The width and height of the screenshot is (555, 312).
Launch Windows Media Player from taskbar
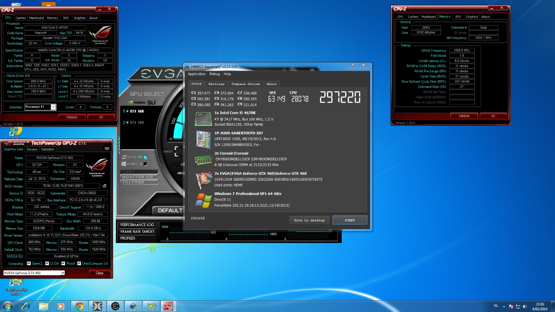(x=61, y=306)
